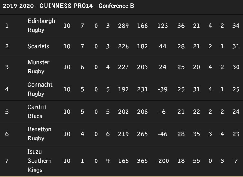Screen dimensions: 243x177
Task: Click Scarlets' total points value 31
Action: (x=236, y=46)
